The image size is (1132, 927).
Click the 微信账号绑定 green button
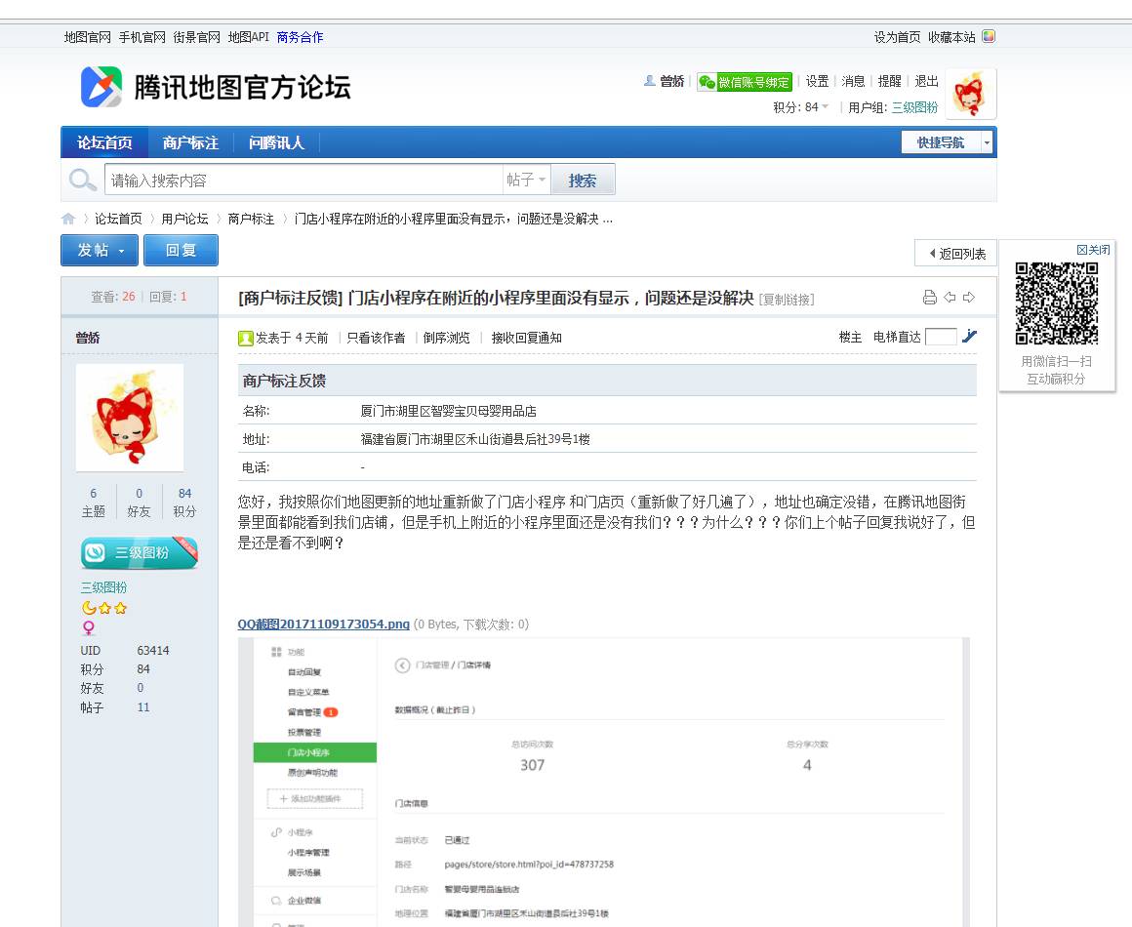pos(745,82)
